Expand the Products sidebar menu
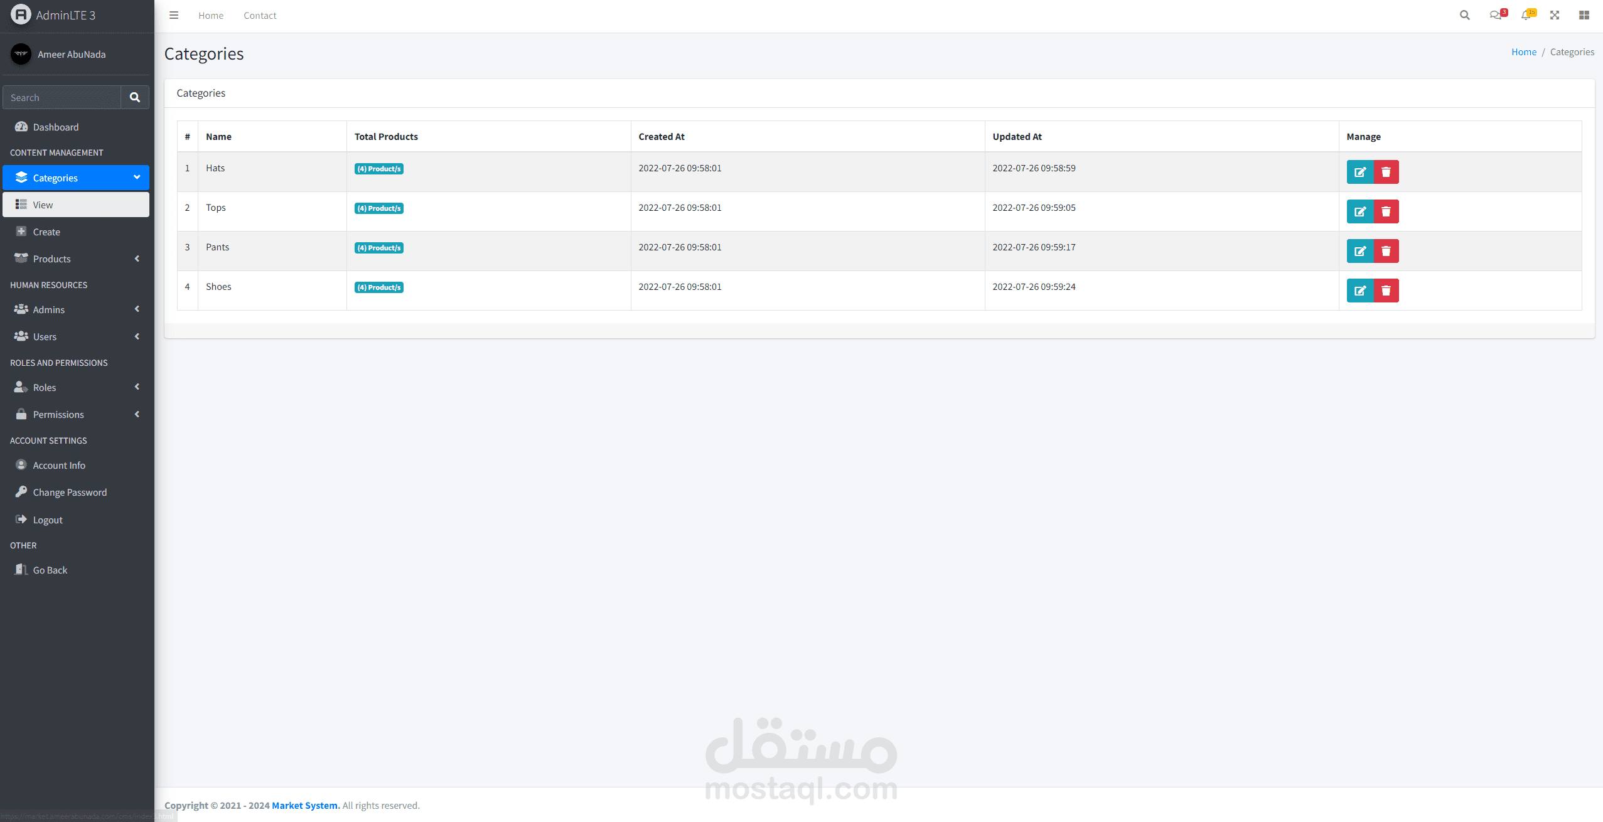This screenshot has height=822, width=1603. (75, 259)
